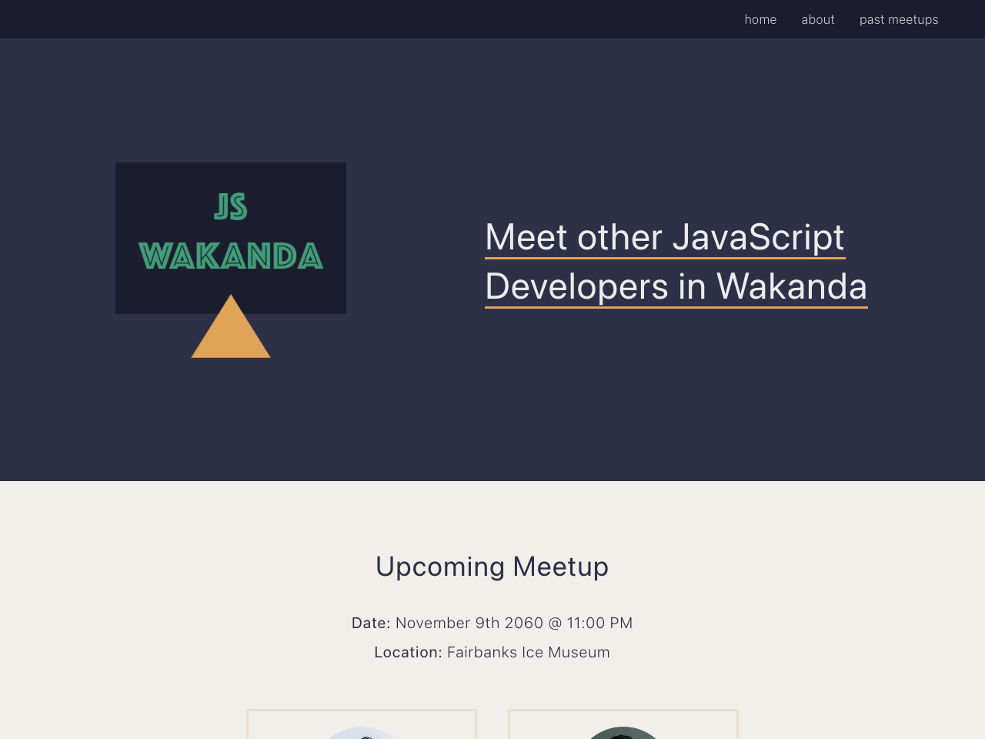This screenshot has width=985, height=739.
Task: Click the underlined text 'Developers in Wakanda'
Action: pyautogui.click(x=676, y=286)
